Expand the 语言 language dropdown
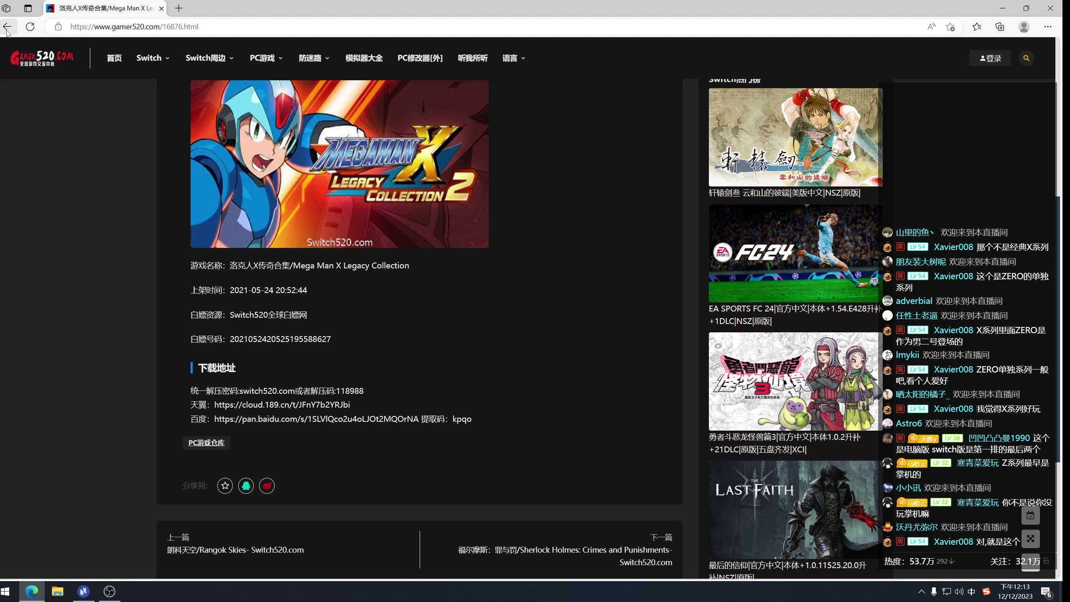Image resolution: width=1070 pixels, height=602 pixels. click(514, 58)
